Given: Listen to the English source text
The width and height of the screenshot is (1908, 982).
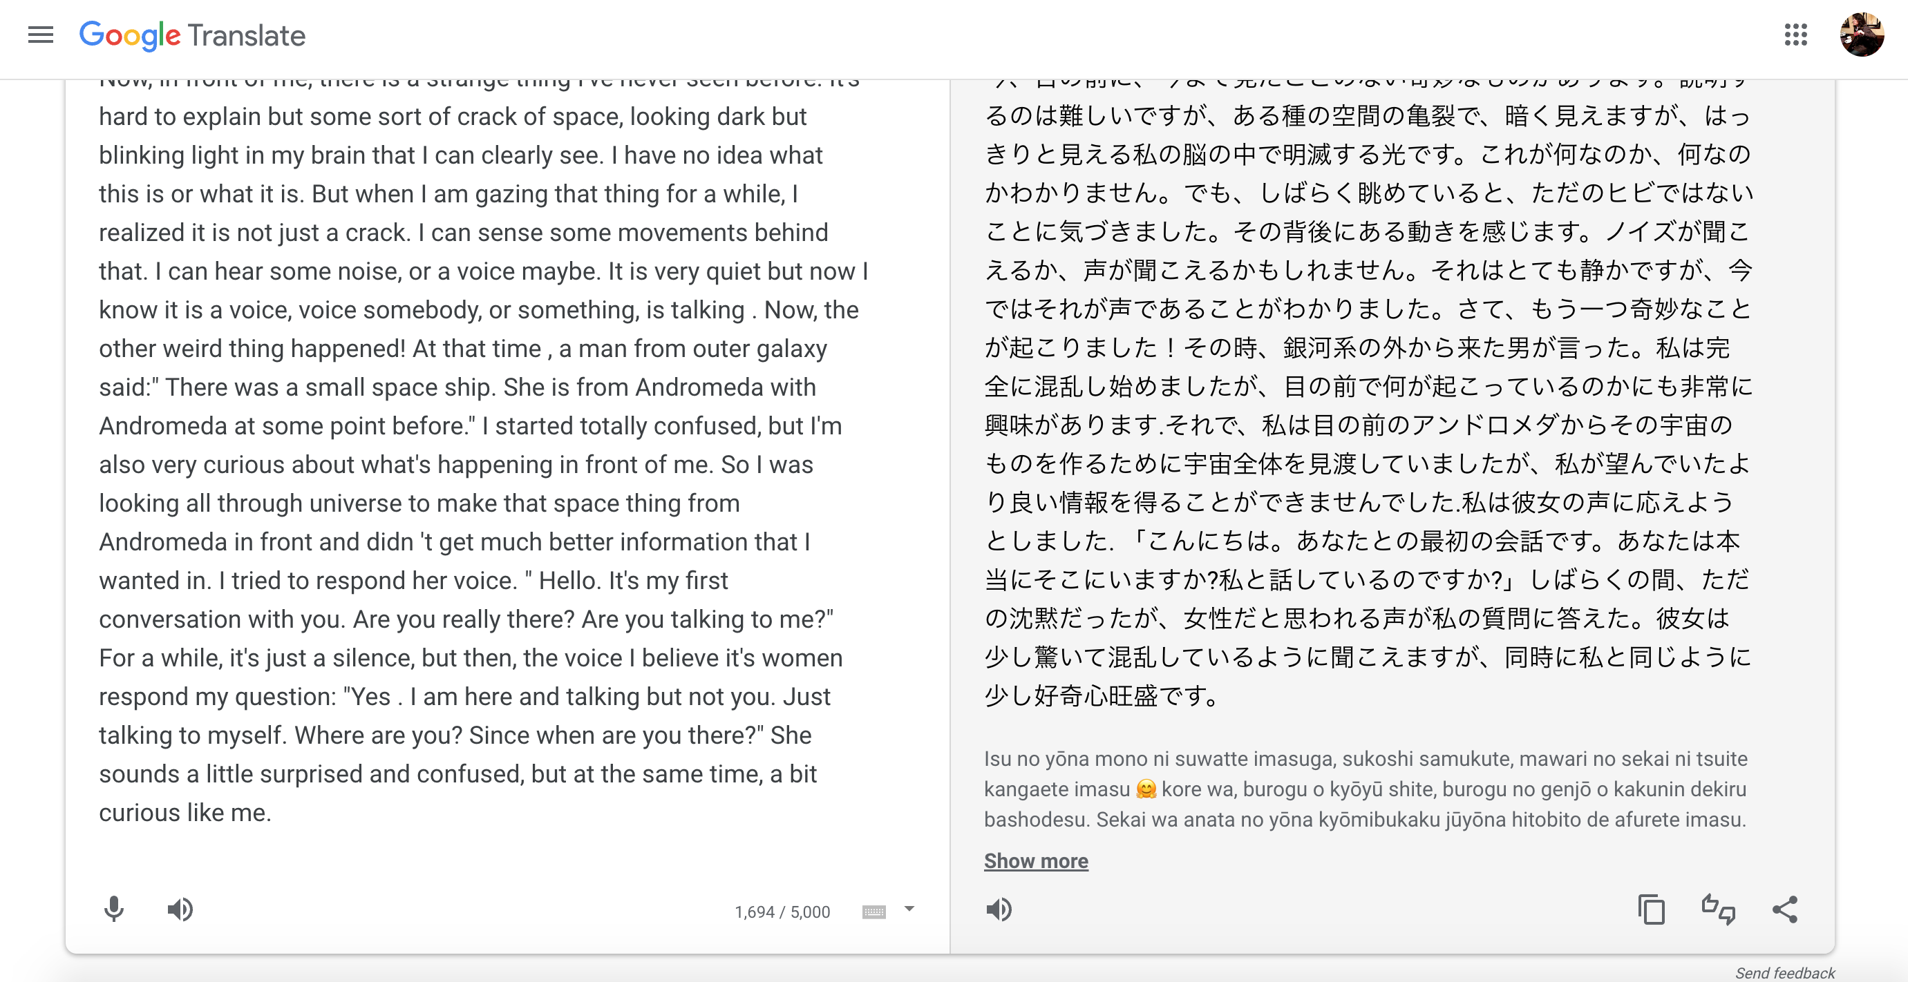Looking at the screenshot, I should click(180, 909).
